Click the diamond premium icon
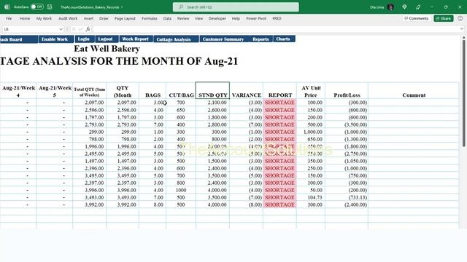Viewport: 467px width, 262px height. coord(404,7)
